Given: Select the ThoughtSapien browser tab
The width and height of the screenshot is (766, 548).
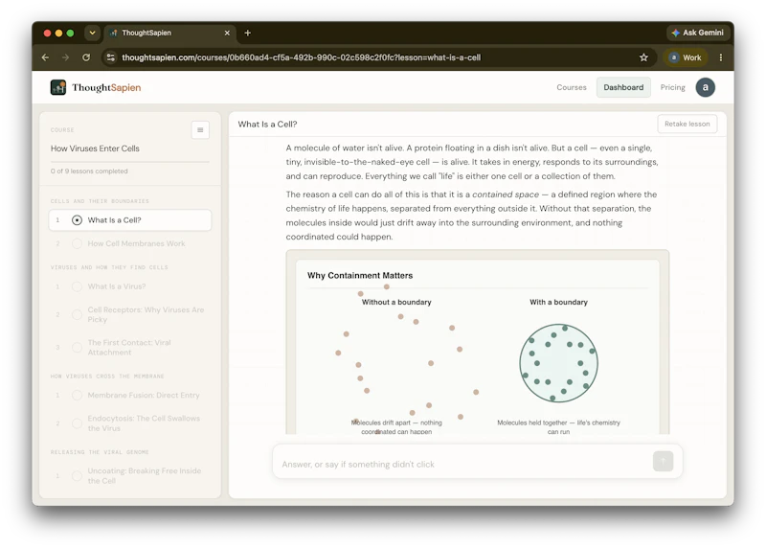Looking at the screenshot, I should pos(169,33).
